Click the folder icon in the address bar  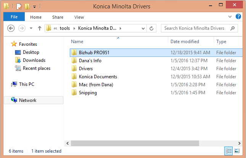pos(49,28)
